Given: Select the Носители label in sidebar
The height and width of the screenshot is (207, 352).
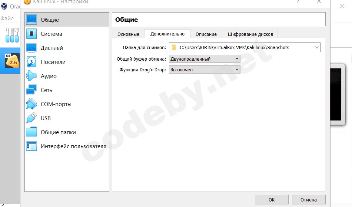Looking at the screenshot, I should click(x=53, y=62).
